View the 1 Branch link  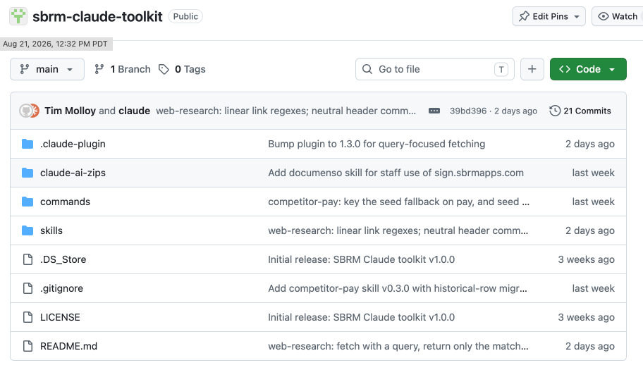tap(122, 69)
